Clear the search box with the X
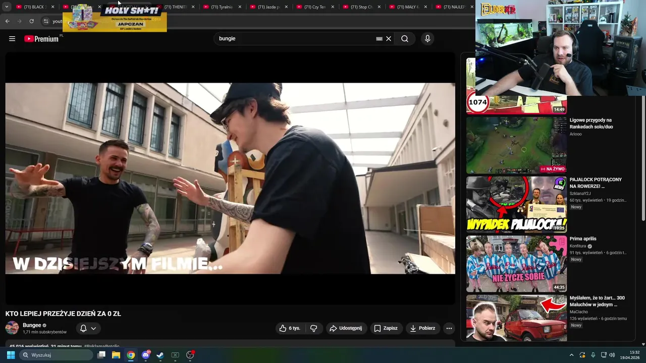This screenshot has width=646, height=363. pyautogui.click(x=389, y=39)
